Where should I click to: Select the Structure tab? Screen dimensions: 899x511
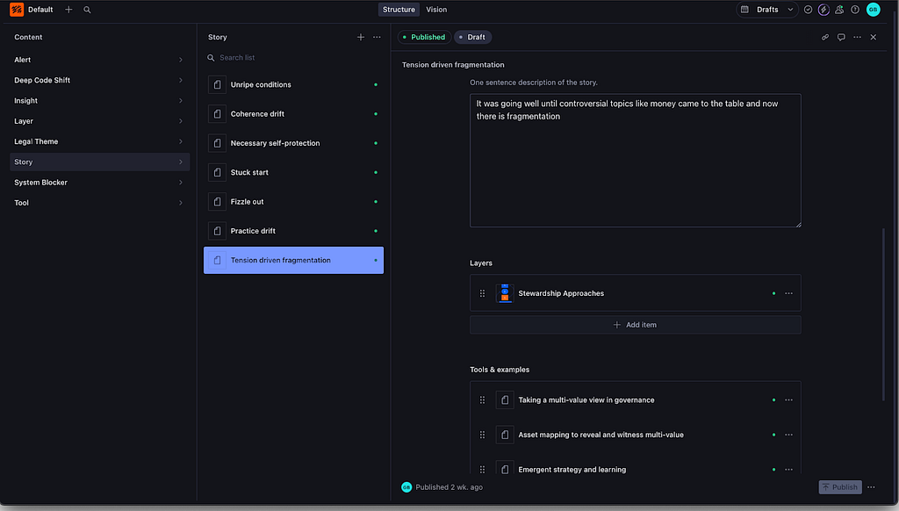click(x=399, y=10)
